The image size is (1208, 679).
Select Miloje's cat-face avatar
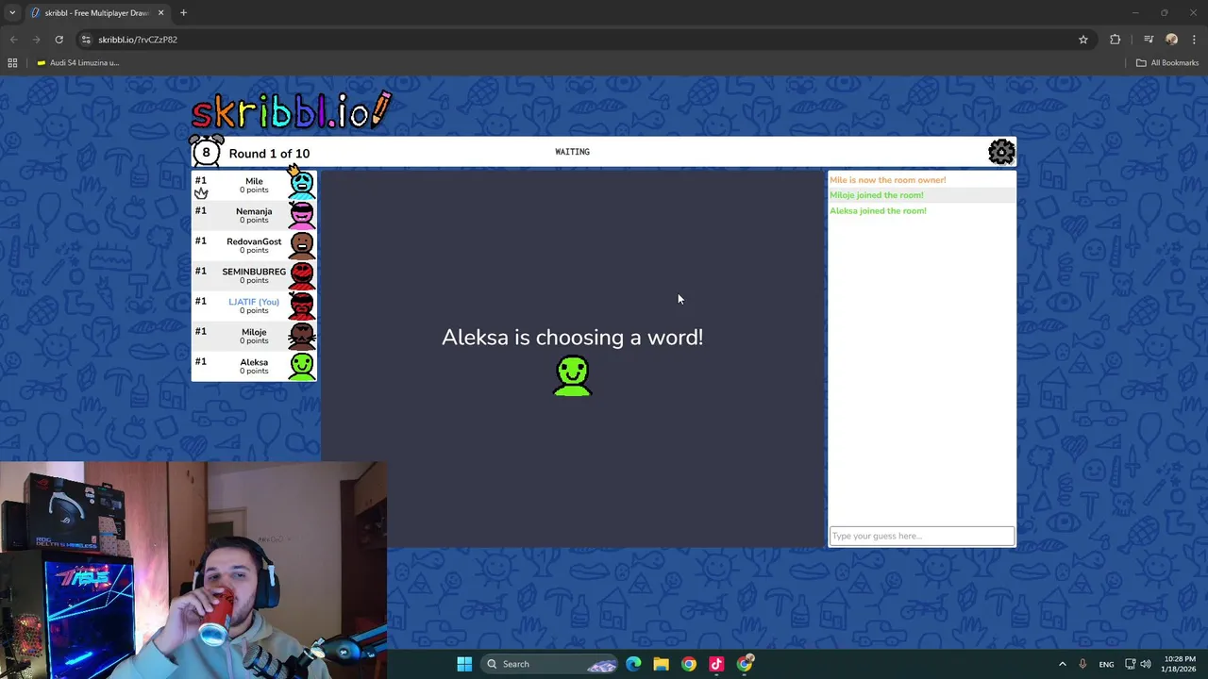(x=302, y=336)
